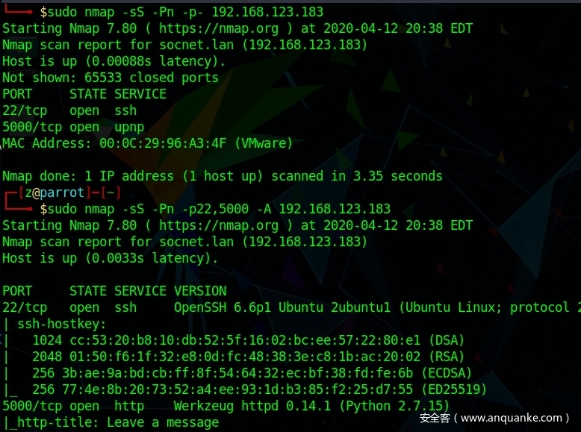The width and height of the screenshot is (581, 432).
Task: Click the 'ssh-hostkey:' label
Action: 61,324
